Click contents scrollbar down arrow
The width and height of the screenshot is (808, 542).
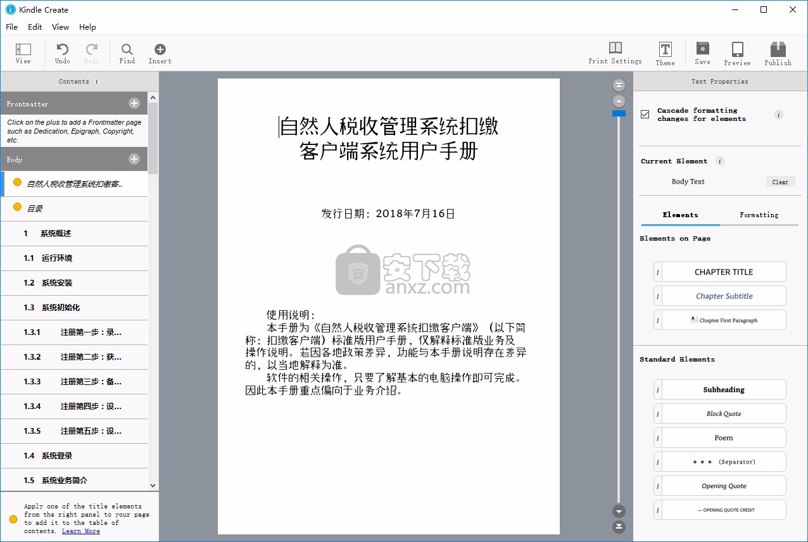(x=153, y=485)
